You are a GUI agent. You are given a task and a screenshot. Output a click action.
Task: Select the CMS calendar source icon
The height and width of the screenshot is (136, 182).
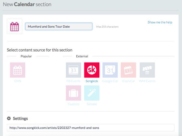click(x=18, y=70)
